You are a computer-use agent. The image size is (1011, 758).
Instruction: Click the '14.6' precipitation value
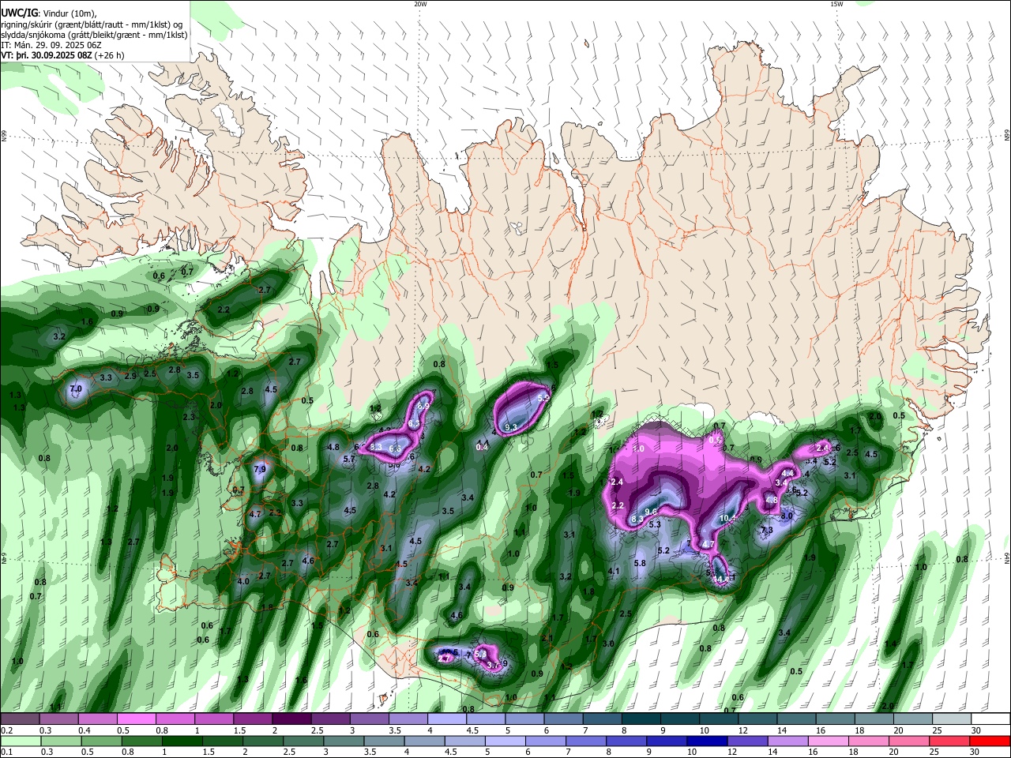(x=722, y=579)
